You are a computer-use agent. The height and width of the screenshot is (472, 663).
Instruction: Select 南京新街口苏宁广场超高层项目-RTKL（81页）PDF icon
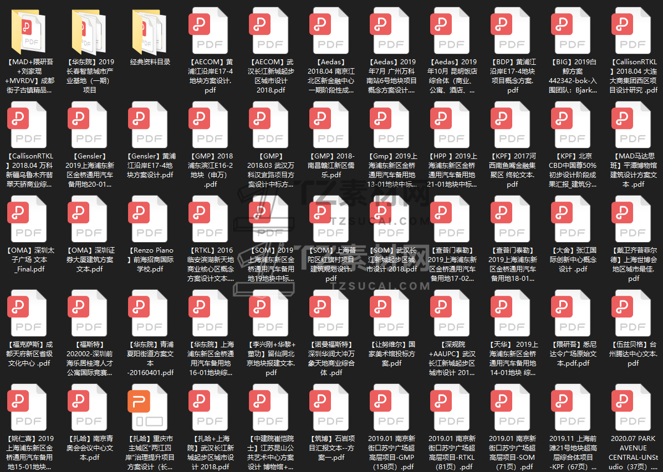click(450, 408)
